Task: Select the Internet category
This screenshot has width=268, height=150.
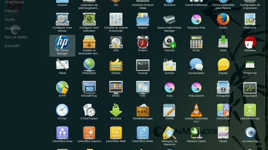Action: click(x=11, y=11)
